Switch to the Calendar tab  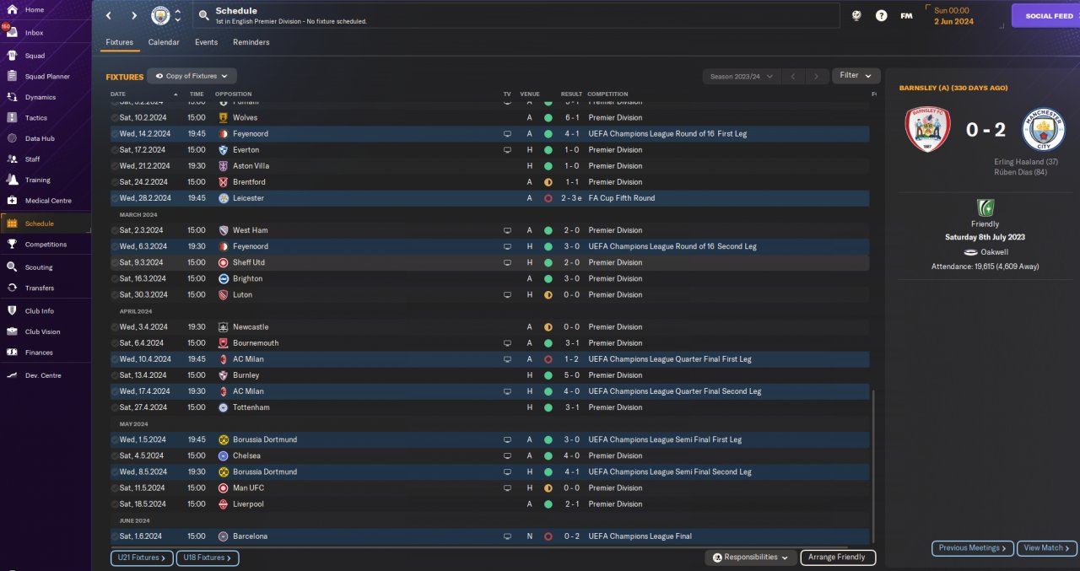164,42
